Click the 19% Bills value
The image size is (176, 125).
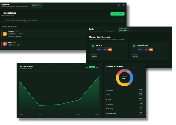[140, 94]
